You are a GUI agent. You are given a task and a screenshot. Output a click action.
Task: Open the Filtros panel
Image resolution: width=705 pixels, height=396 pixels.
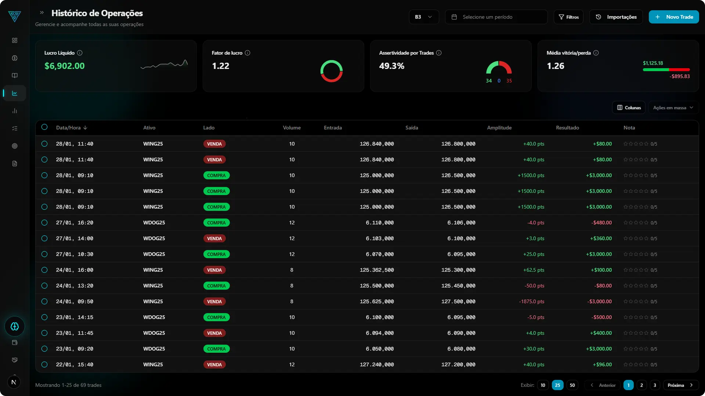(x=568, y=17)
